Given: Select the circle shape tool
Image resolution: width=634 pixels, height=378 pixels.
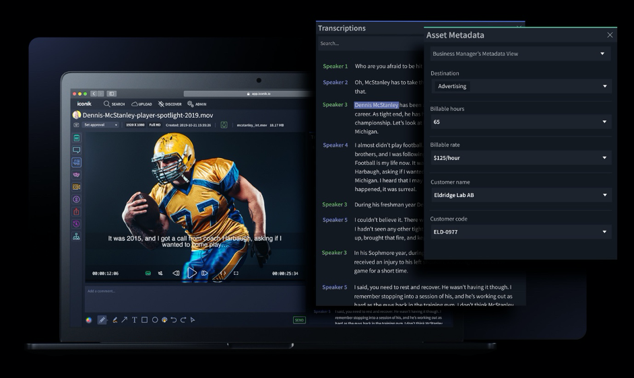Looking at the screenshot, I should pyautogui.click(x=155, y=320).
